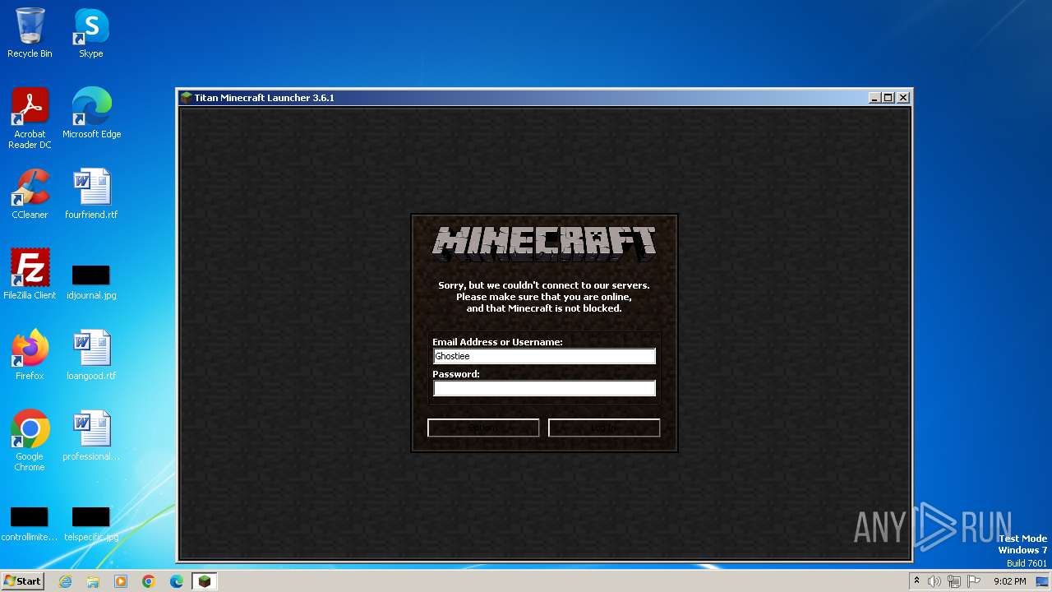Open Edge from the taskbar
Screen dimensions: 1052x592
[x=177, y=581]
